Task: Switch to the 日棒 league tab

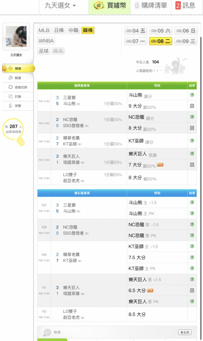Action: 59,30
